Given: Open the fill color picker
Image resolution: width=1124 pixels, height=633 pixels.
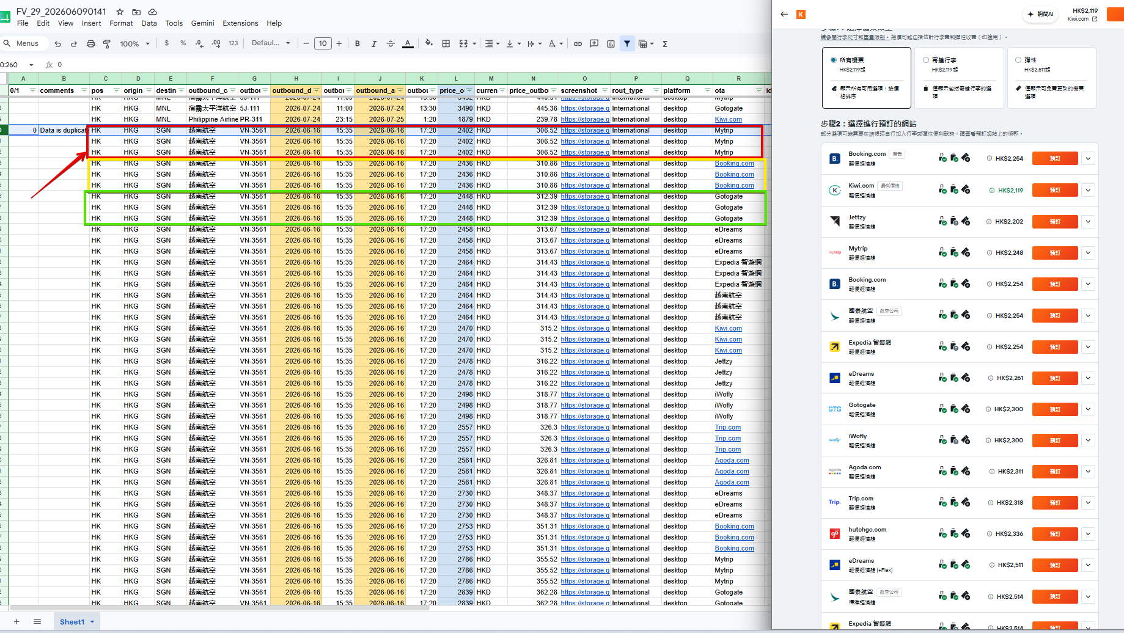Looking at the screenshot, I should tap(429, 43).
